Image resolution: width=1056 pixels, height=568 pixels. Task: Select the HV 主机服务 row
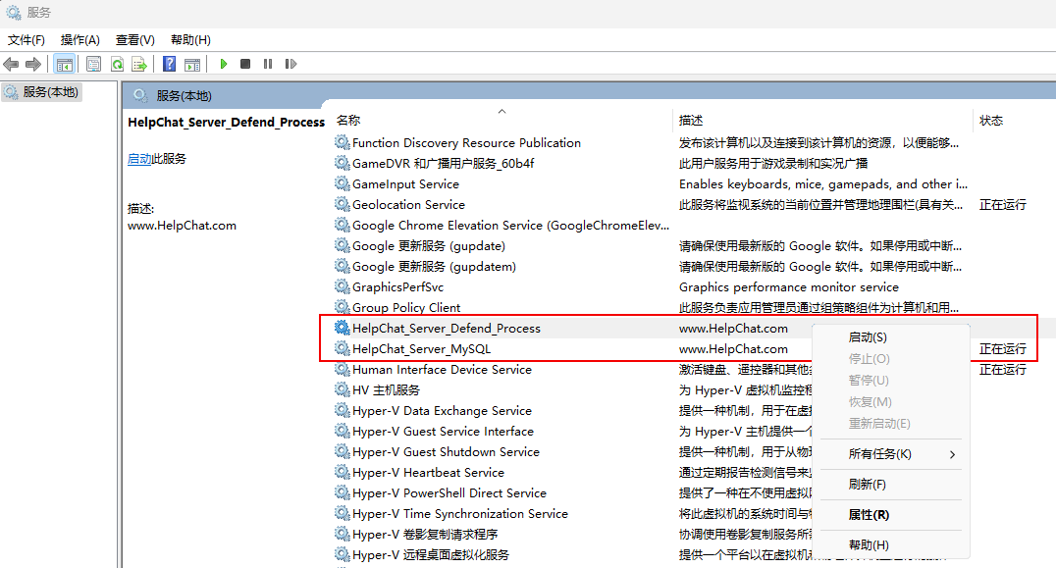(x=386, y=390)
